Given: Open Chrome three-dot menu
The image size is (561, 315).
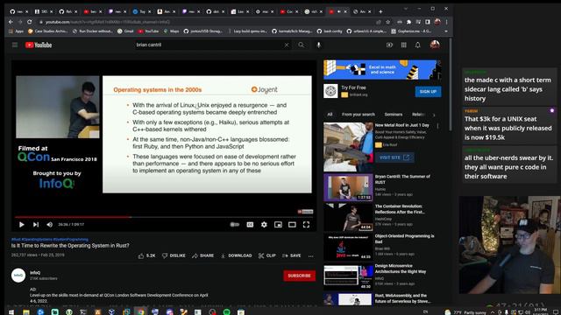Looking at the screenshot, I should 446,22.
